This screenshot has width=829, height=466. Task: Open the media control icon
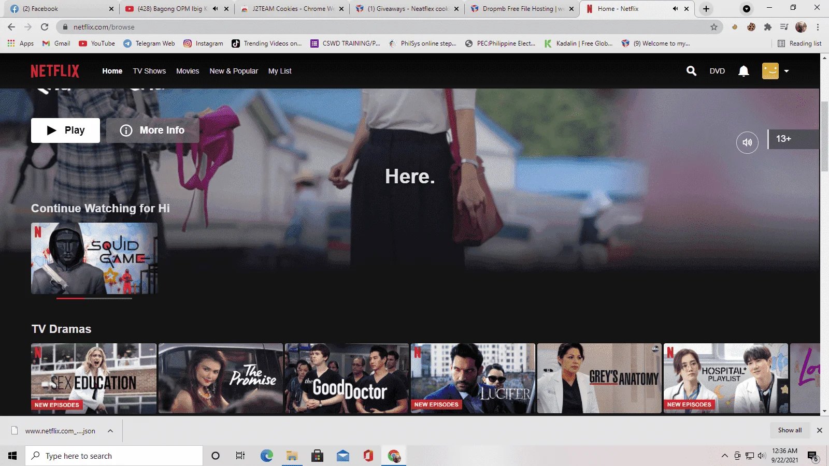[784, 27]
